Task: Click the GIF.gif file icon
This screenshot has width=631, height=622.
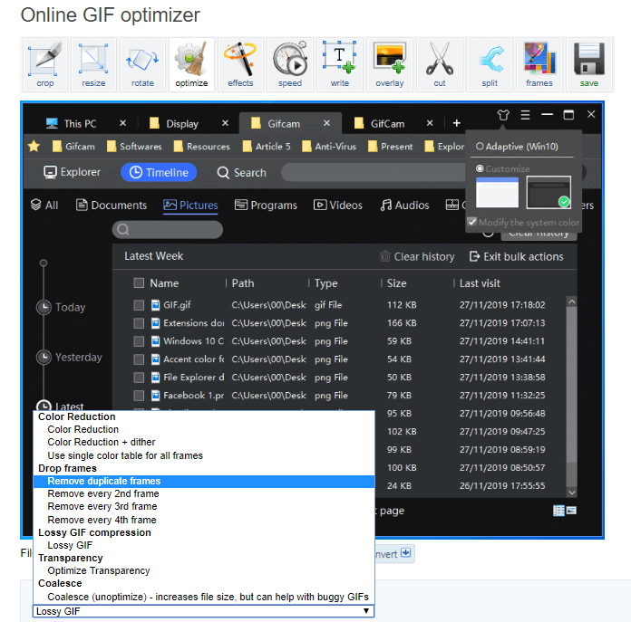Action: click(155, 305)
